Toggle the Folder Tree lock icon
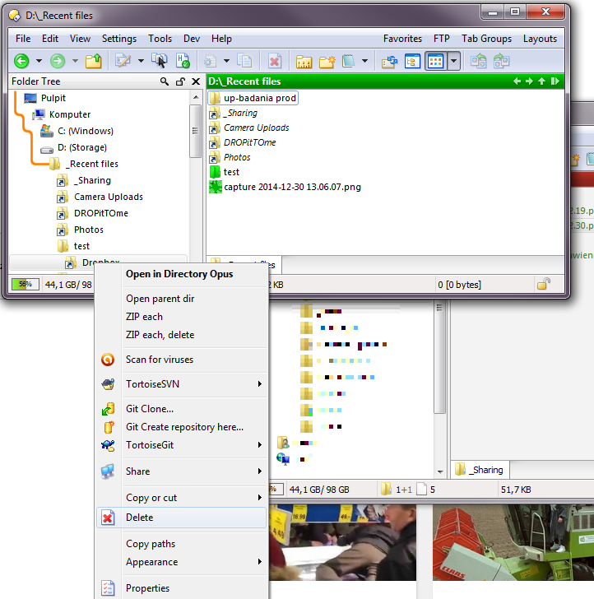 click(x=180, y=81)
